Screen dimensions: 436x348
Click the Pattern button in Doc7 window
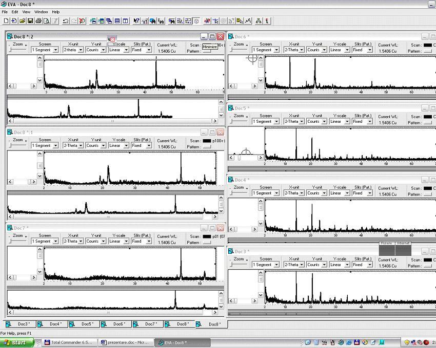tap(207, 243)
